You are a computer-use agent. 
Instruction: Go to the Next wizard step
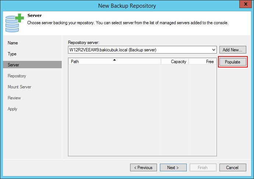[x=173, y=168]
